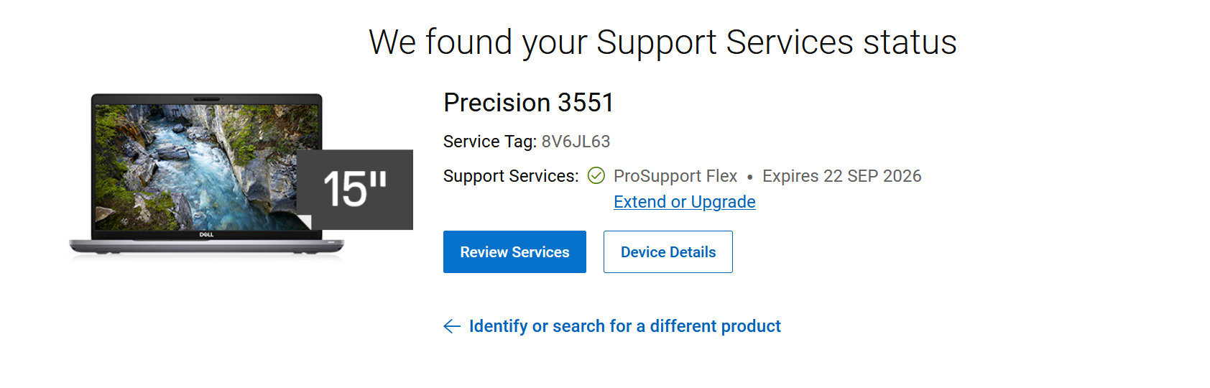Click the Expires 22 SEP 2026 text

(841, 176)
